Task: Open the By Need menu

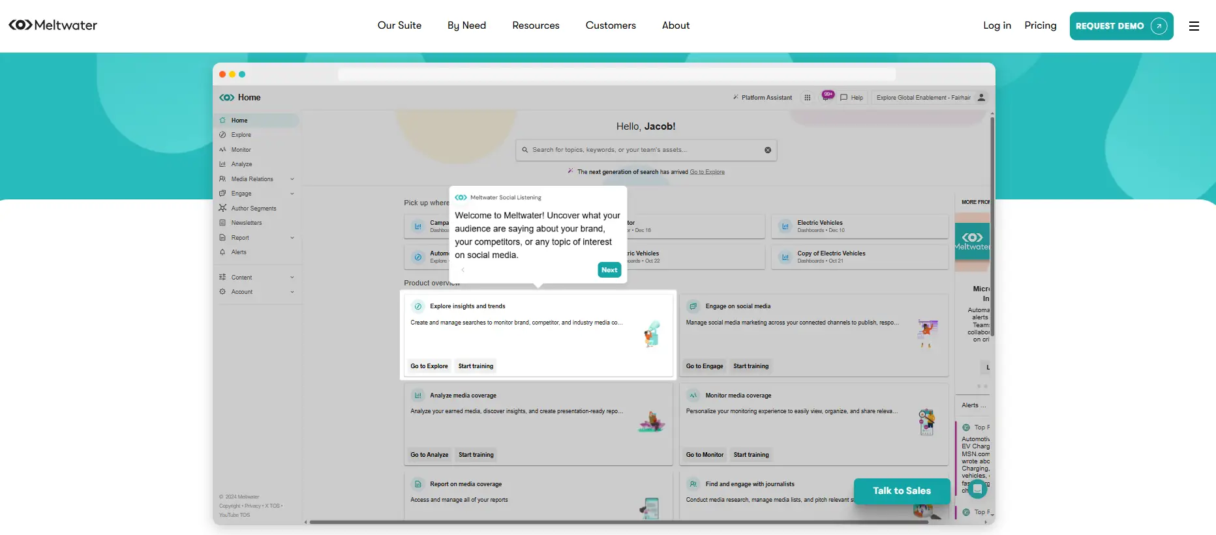Action: tap(466, 25)
